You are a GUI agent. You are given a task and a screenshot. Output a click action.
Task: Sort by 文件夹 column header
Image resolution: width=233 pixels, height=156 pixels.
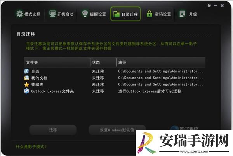[57, 62]
